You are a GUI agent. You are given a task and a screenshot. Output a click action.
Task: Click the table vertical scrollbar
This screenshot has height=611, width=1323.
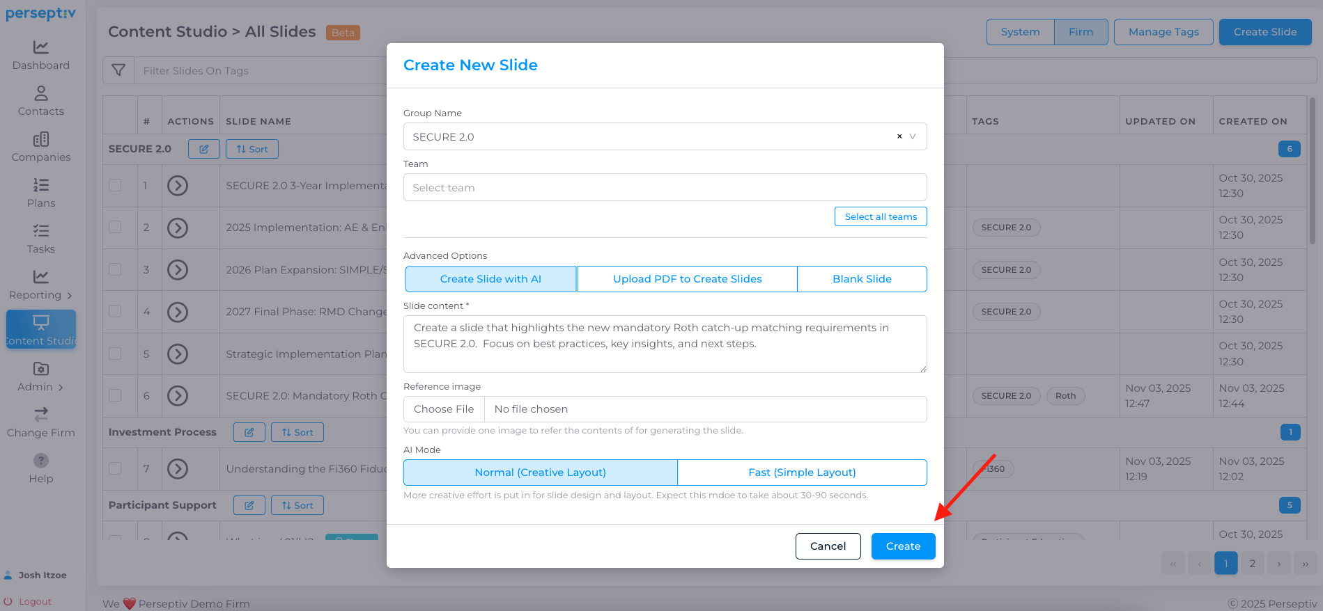(x=1313, y=170)
